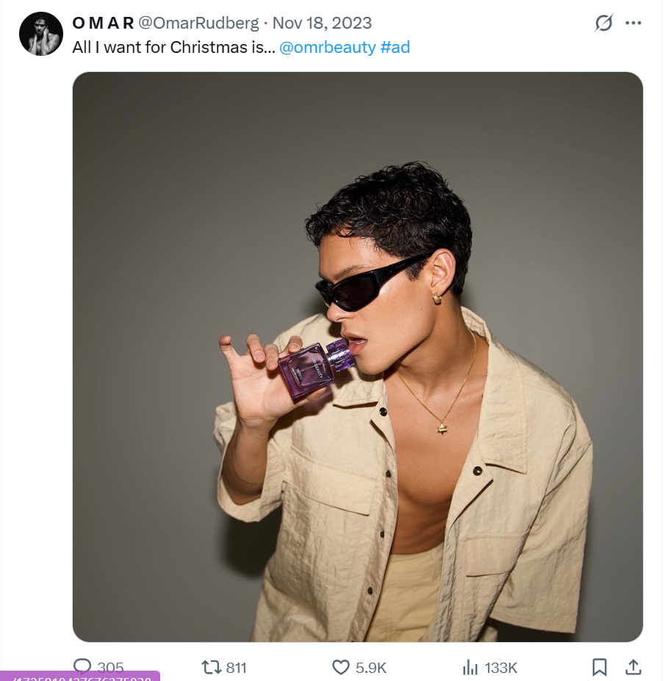Follow the @omrbeauty mention link
The height and width of the screenshot is (681, 665).
(327, 48)
